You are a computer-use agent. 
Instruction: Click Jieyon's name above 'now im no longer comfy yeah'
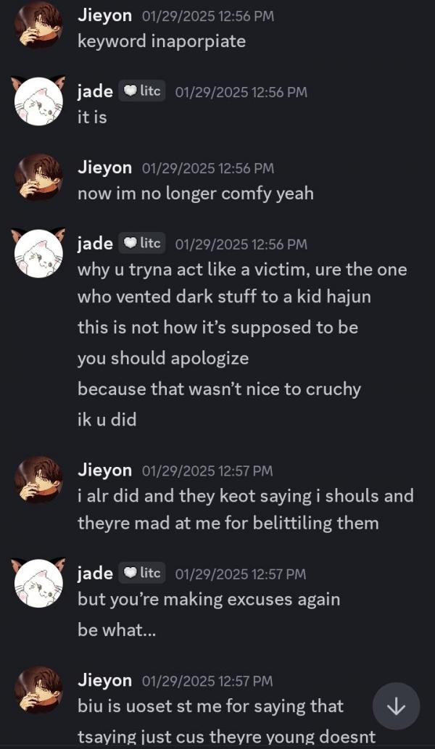pos(104,168)
